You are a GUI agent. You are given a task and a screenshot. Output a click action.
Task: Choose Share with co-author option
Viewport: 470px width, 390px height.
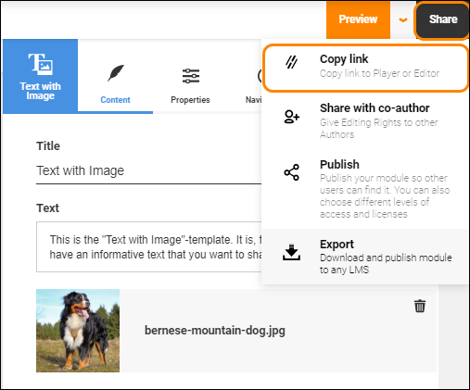[x=365, y=120]
